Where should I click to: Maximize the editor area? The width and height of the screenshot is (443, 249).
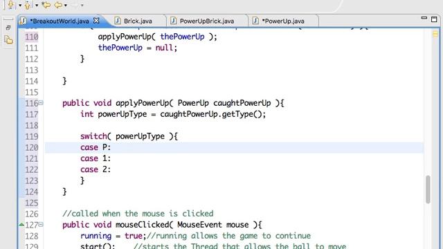434,19
